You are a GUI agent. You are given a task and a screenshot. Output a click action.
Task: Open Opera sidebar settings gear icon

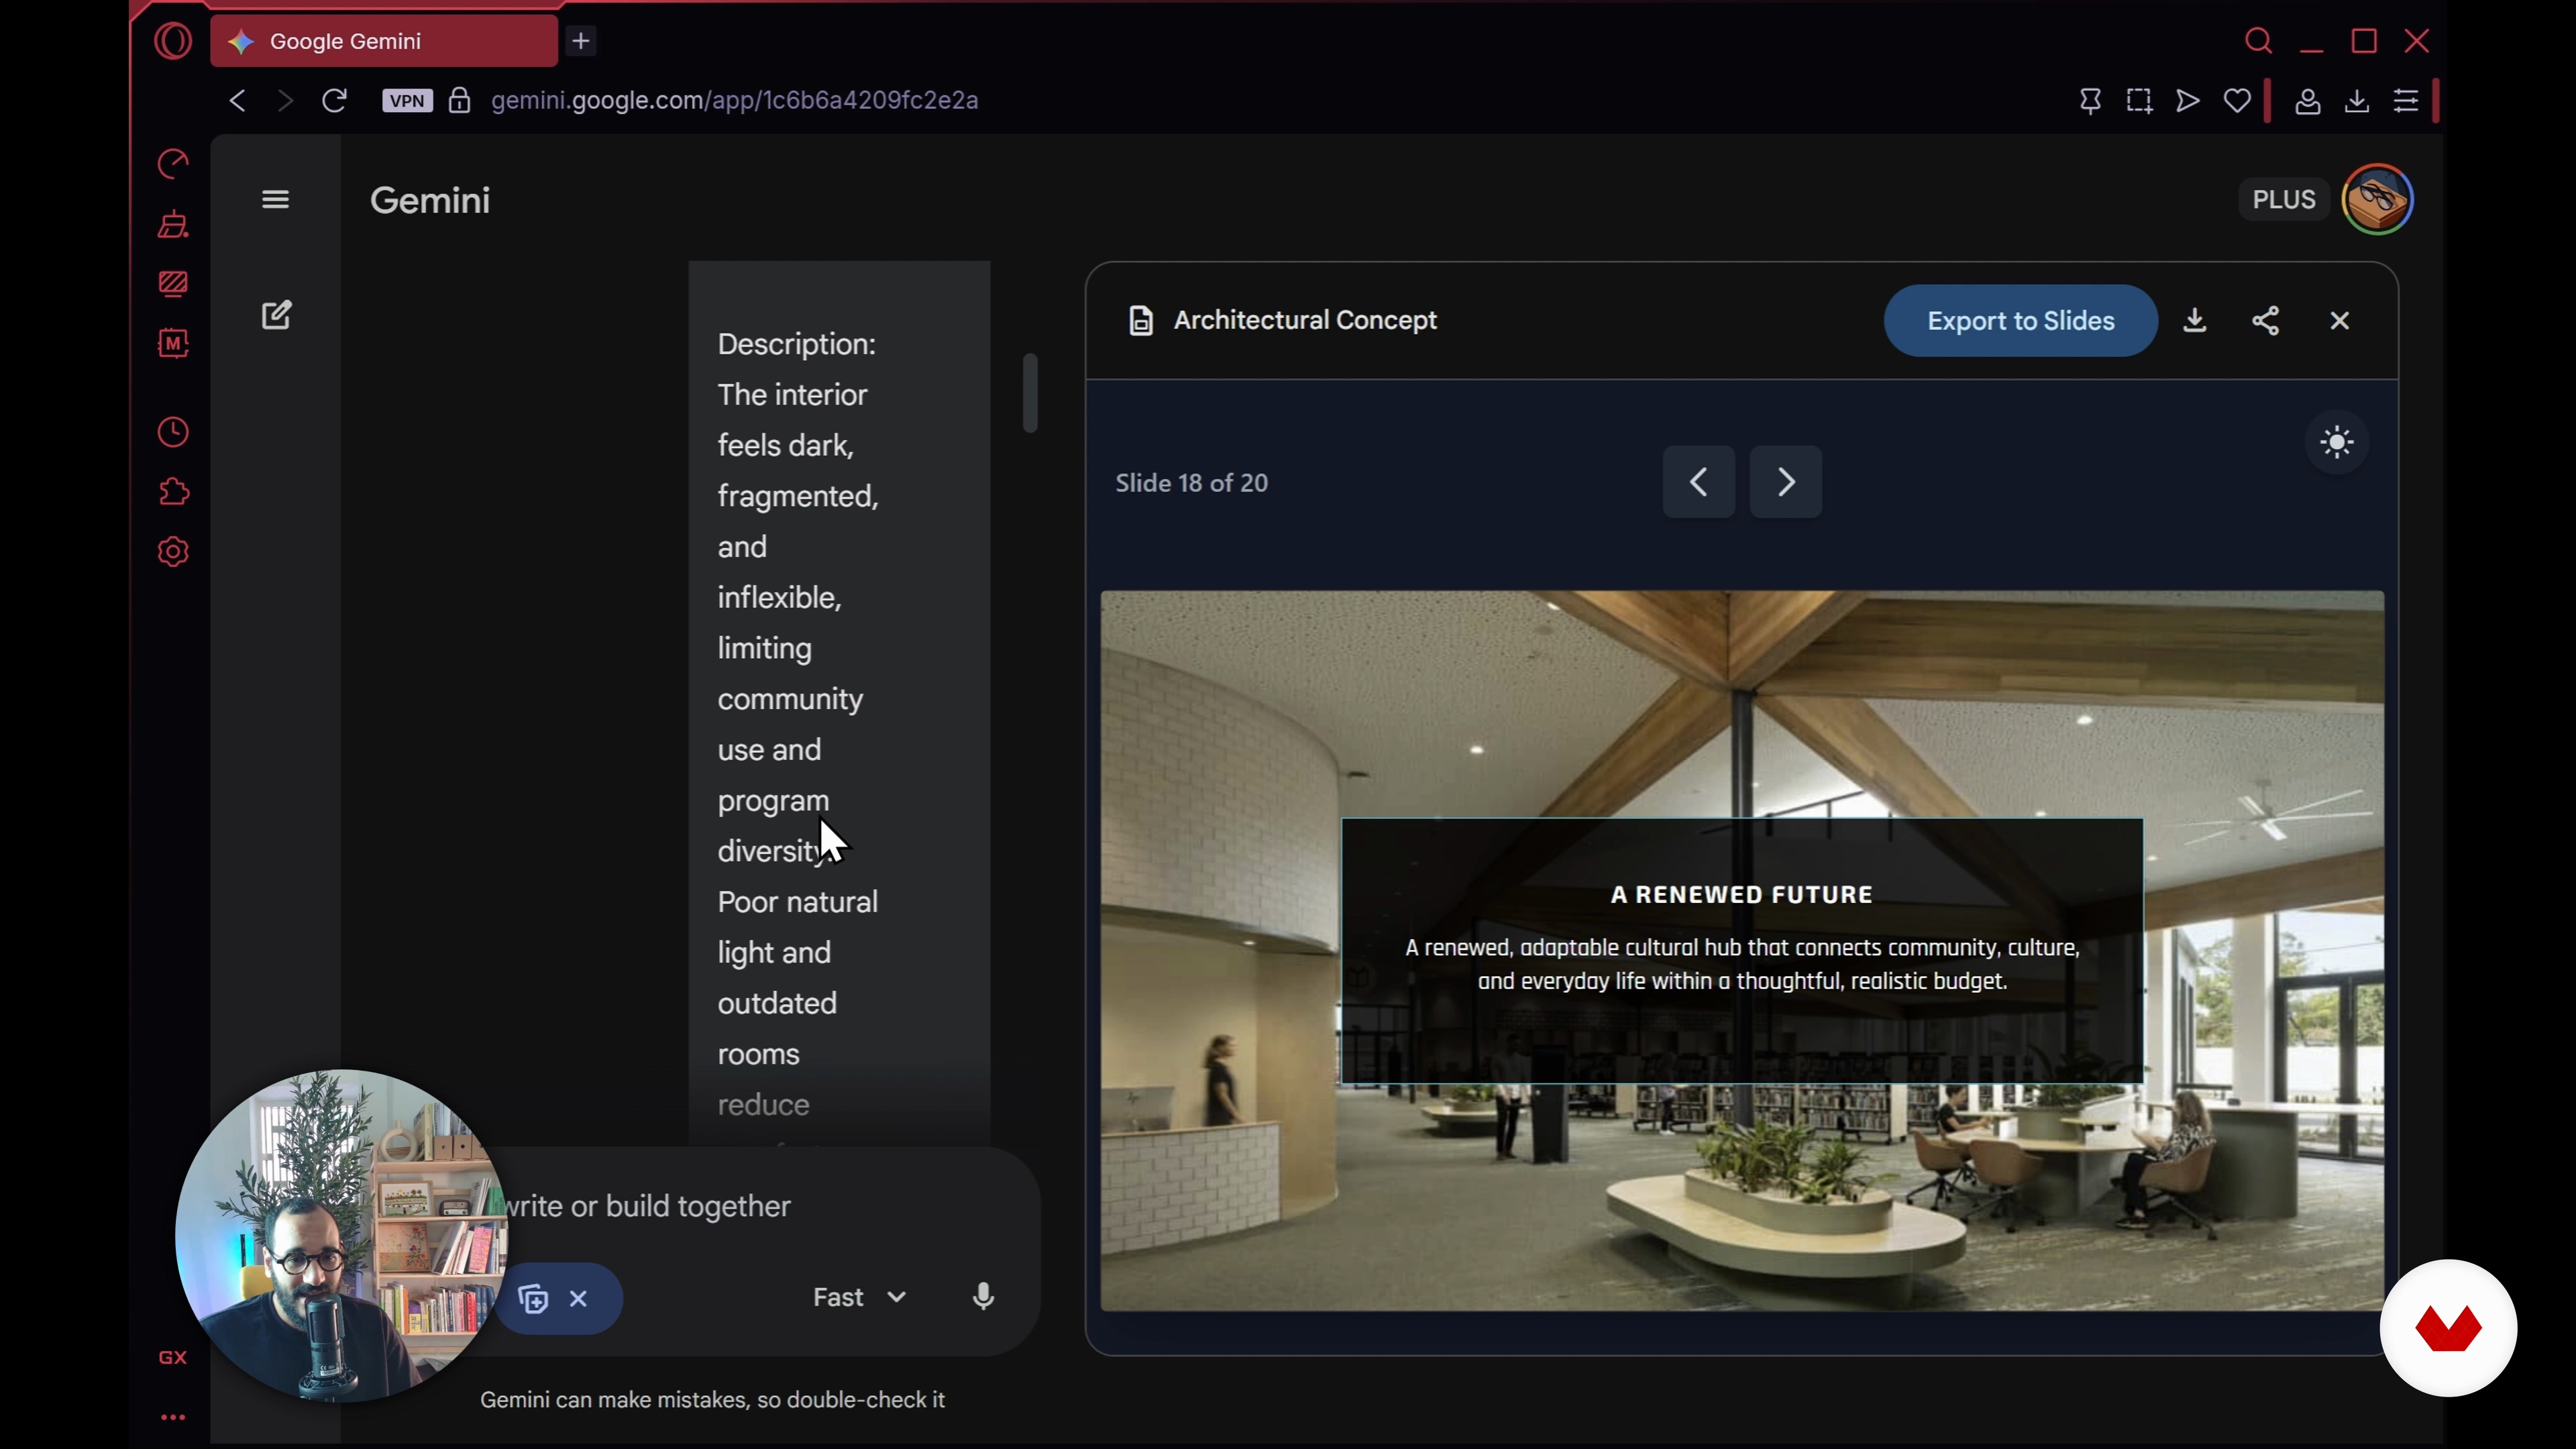pyautogui.click(x=173, y=552)
